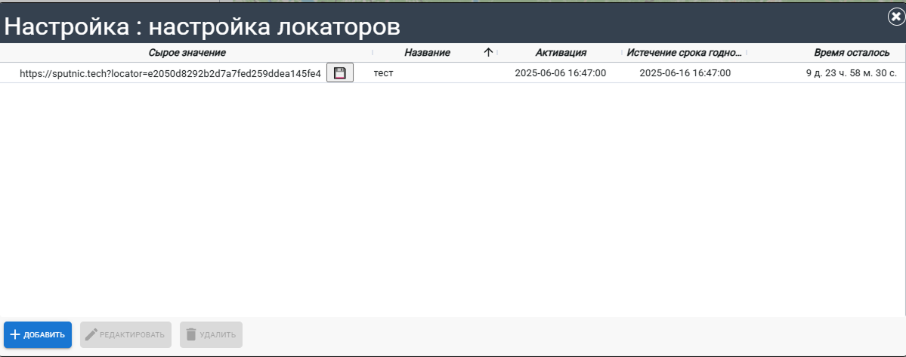
Task: Click the expiry date 2025-06-16 16:47:00
Action: click(x=685, y=73)
